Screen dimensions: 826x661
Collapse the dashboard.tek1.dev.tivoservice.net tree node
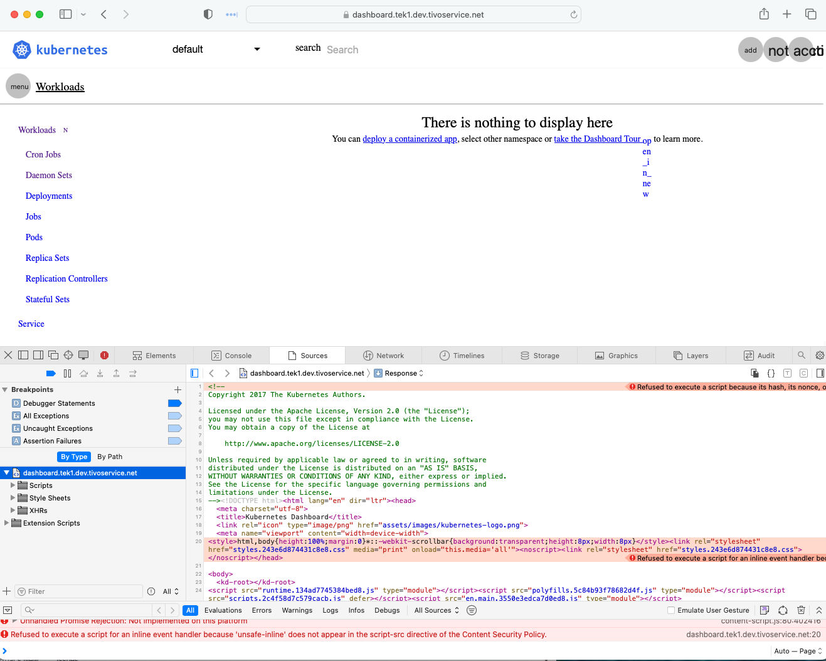(x=6, y=473)
